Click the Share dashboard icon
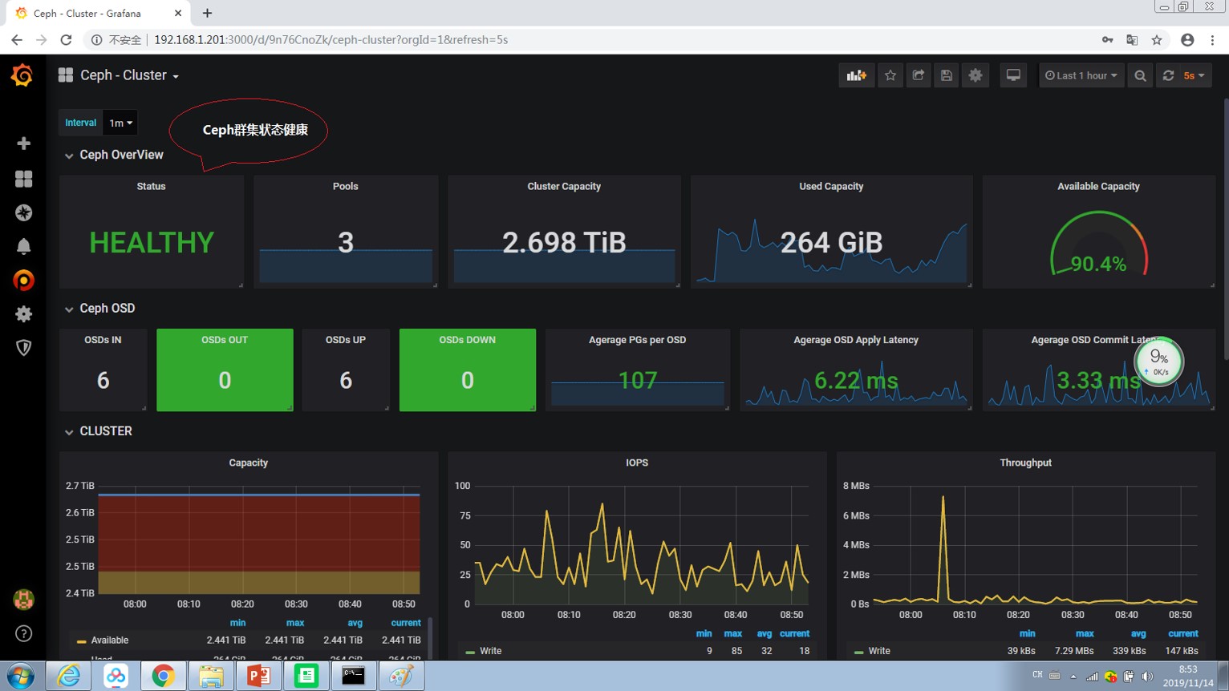 [919, 75]
